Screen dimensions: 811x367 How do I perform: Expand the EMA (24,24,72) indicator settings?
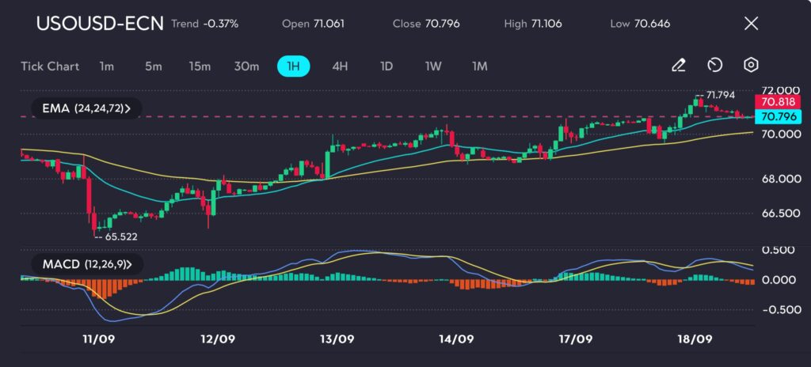(86, 109)
